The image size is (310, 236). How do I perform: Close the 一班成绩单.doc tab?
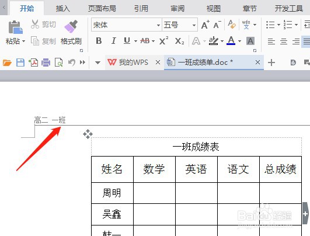click(x=257, y=63)
